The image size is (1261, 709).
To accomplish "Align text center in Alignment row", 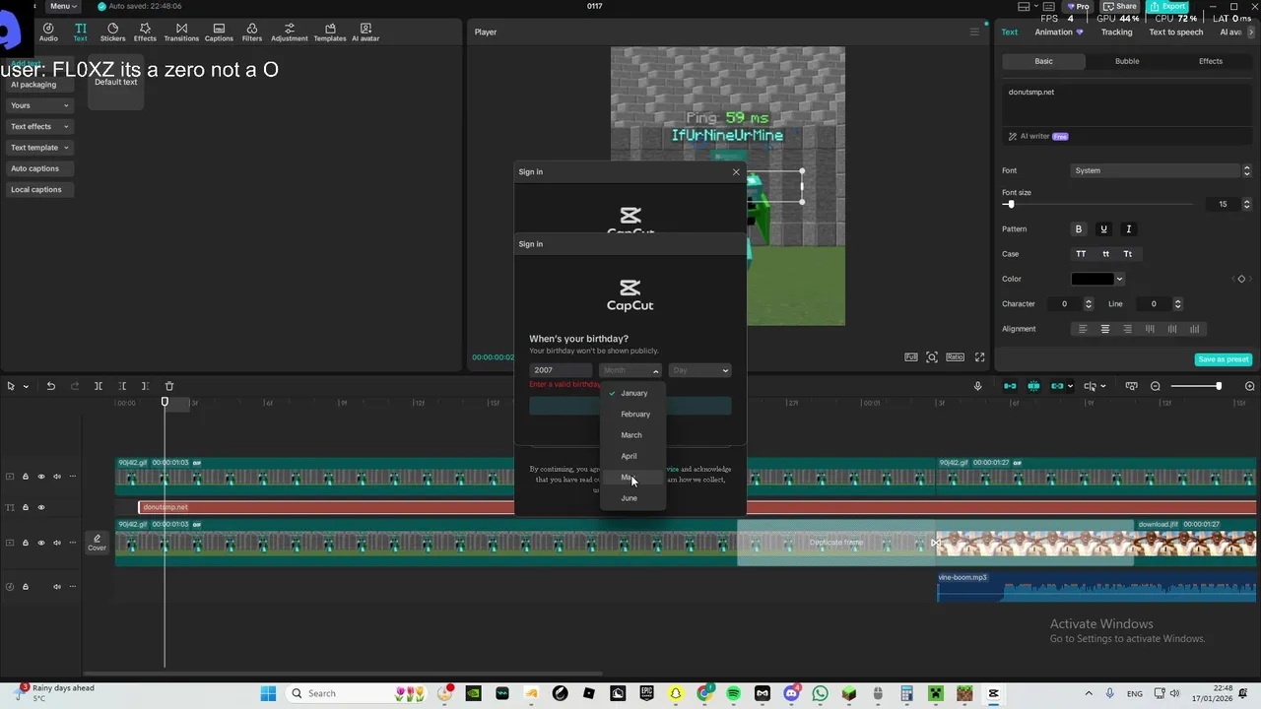I will (x=1104, y=329).
